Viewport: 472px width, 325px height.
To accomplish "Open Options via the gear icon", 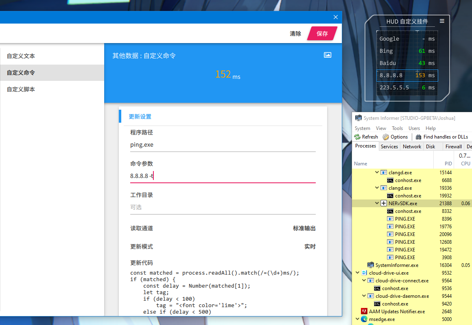I will click(x=386, y=137).
